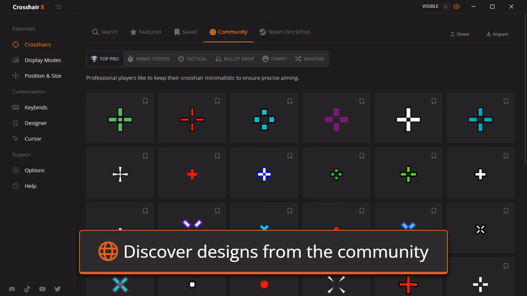Click the Import button

click(x=497, y=34)
